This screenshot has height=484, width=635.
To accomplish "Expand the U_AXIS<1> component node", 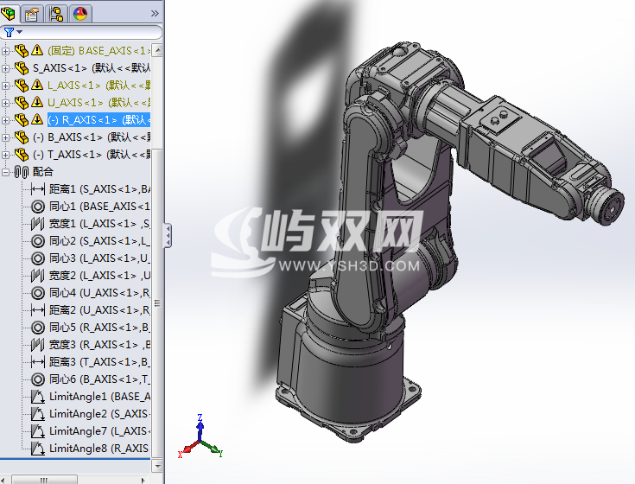I will pyautogui.click(x=6, y=103).
